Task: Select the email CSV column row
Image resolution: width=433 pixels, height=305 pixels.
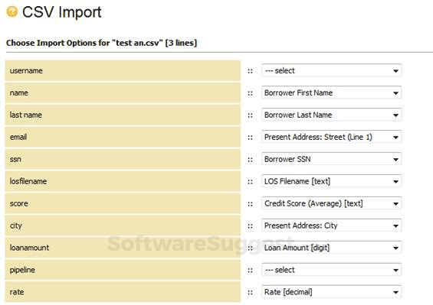Action: 123,137
